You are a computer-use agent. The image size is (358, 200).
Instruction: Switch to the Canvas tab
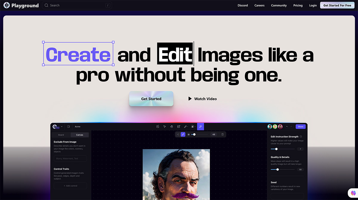pos(79,135)
